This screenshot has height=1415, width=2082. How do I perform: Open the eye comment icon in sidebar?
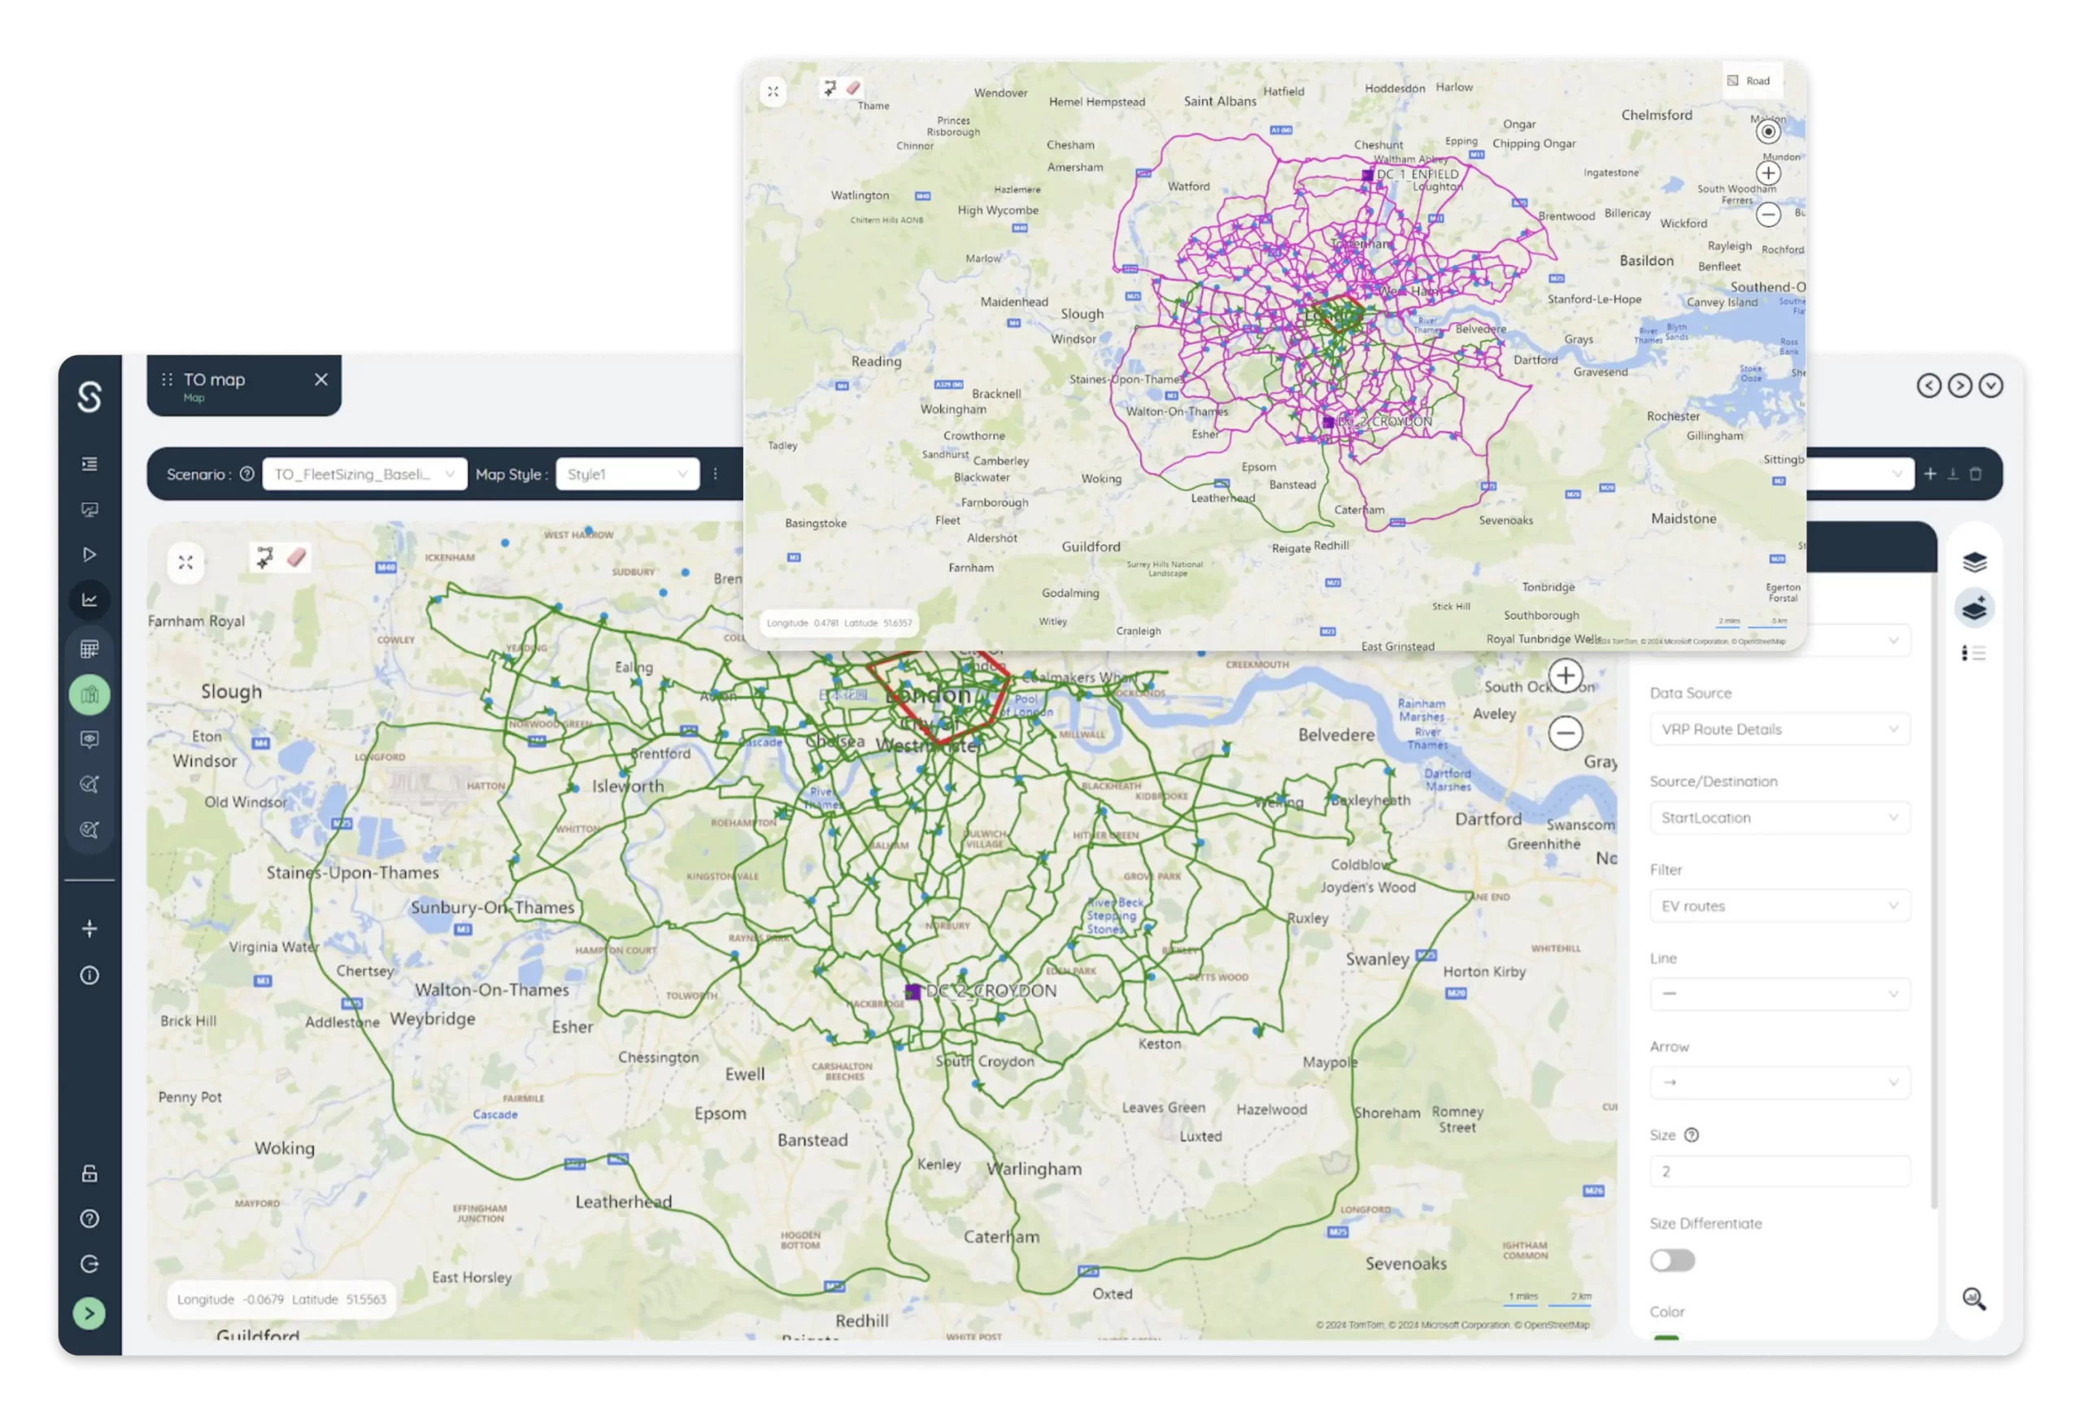(89, 739)
